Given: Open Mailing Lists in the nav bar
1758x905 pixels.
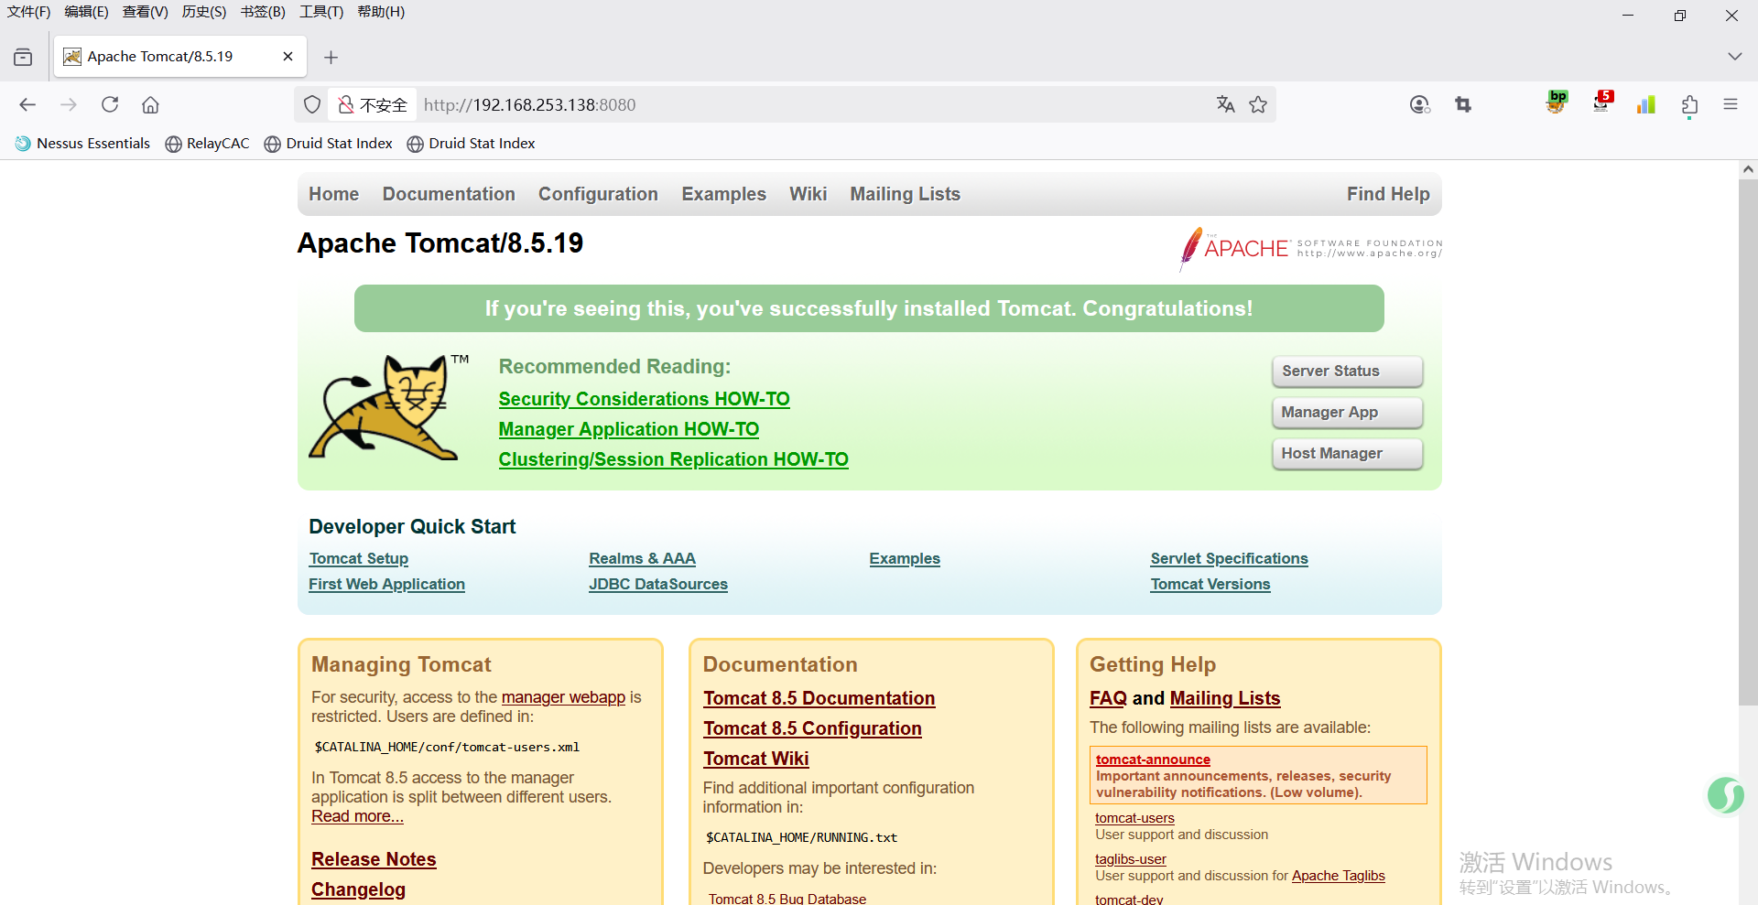Looking at the screenshot, I should (x=905, y=194).
